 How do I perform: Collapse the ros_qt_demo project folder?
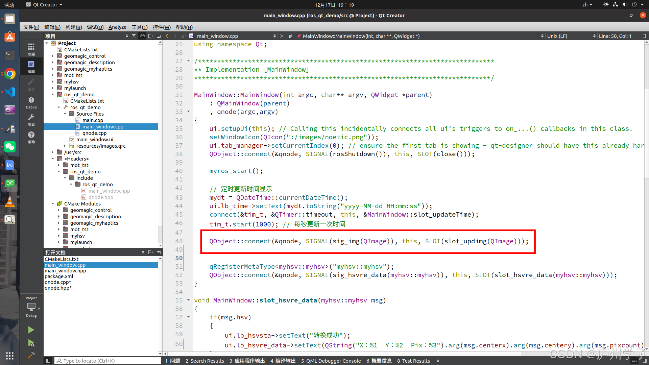point(53,95)
